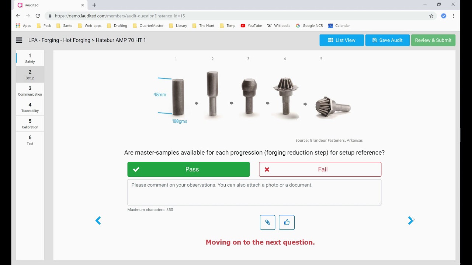Switch to section 2 Setup
This screenshot has height=265, width=472.
click(x=30, y=75)
